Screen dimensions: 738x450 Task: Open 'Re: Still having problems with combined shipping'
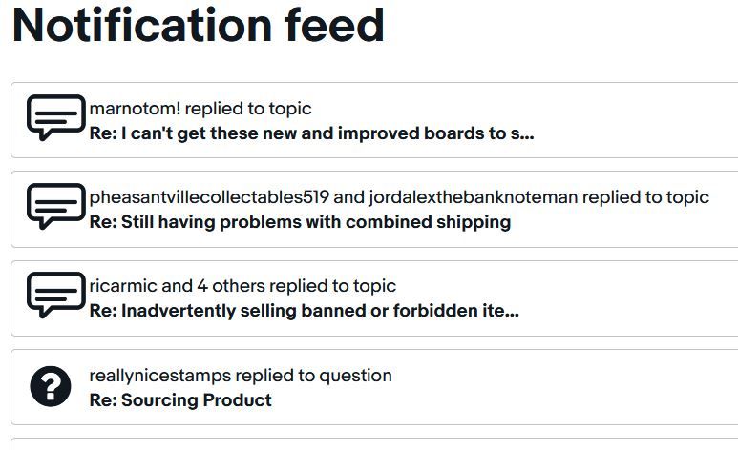300,222
